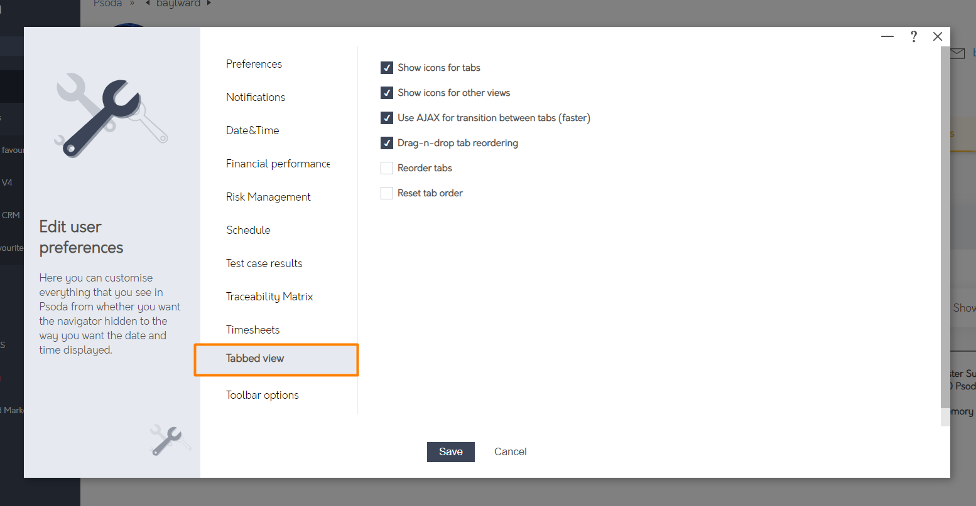Viewport: 976px width, 506px height.
Task: Click the forward arrow after baylward
Action: (207, 4)
